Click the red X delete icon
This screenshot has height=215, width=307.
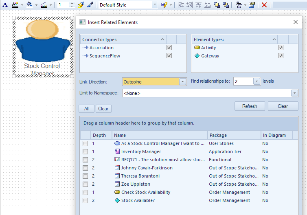(264, 5)
